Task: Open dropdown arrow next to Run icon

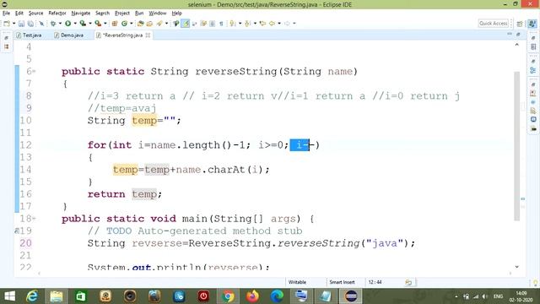Action: coord(75,24)
